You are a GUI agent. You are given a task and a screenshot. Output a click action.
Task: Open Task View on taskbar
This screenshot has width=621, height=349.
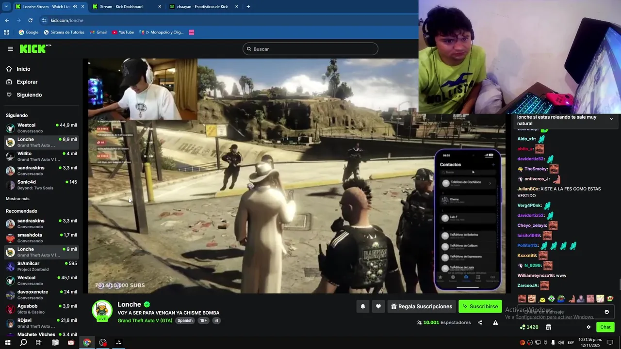tap(39, 343)
